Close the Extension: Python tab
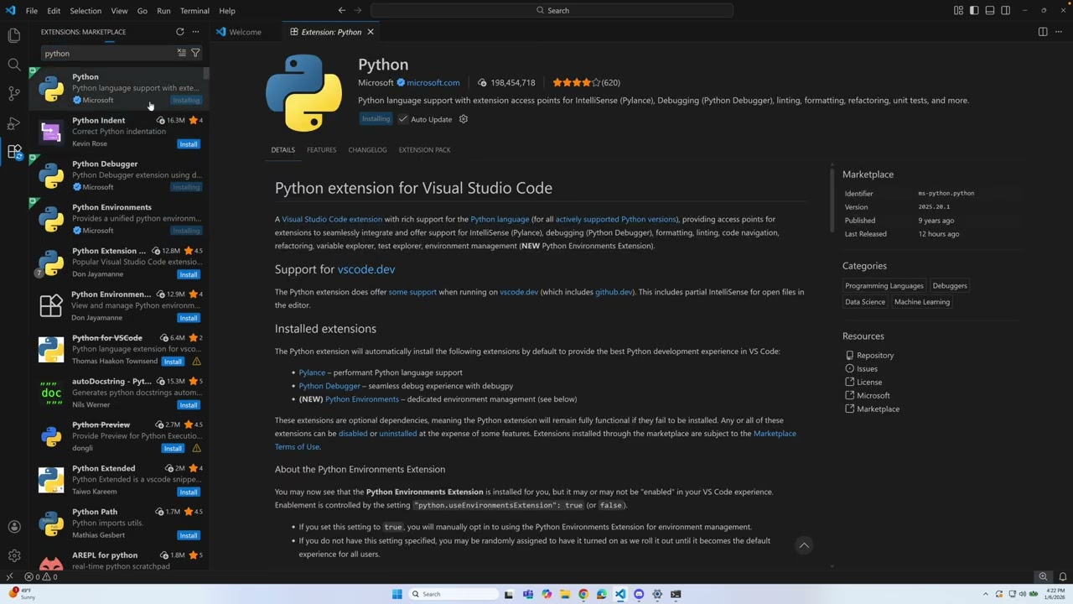The height and width of the screenshot is (604, 1073). coord(370,32)
